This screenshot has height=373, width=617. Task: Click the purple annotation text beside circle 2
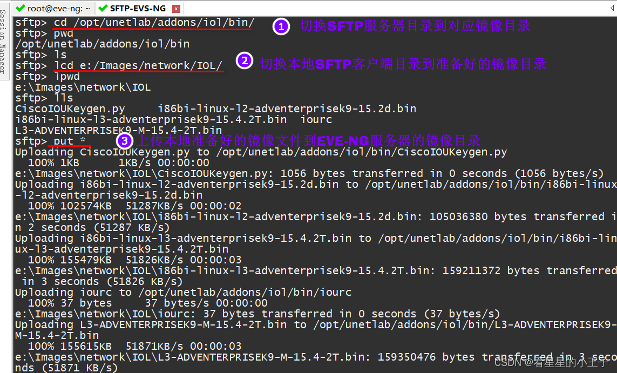point(403,64)
